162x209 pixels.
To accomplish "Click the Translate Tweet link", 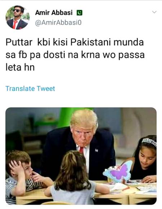I will coord(30,89).
